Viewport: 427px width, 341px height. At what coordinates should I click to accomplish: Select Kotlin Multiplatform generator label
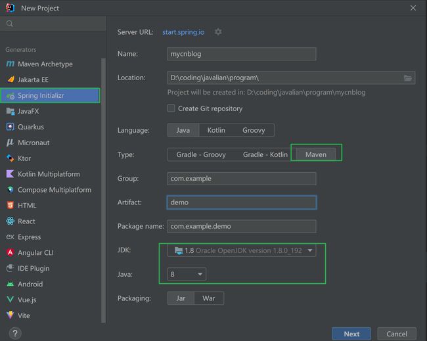49,174
